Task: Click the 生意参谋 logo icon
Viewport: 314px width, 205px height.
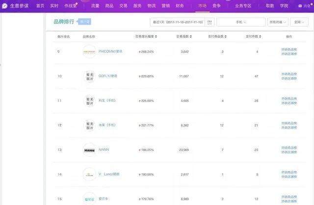Action: 4,6
